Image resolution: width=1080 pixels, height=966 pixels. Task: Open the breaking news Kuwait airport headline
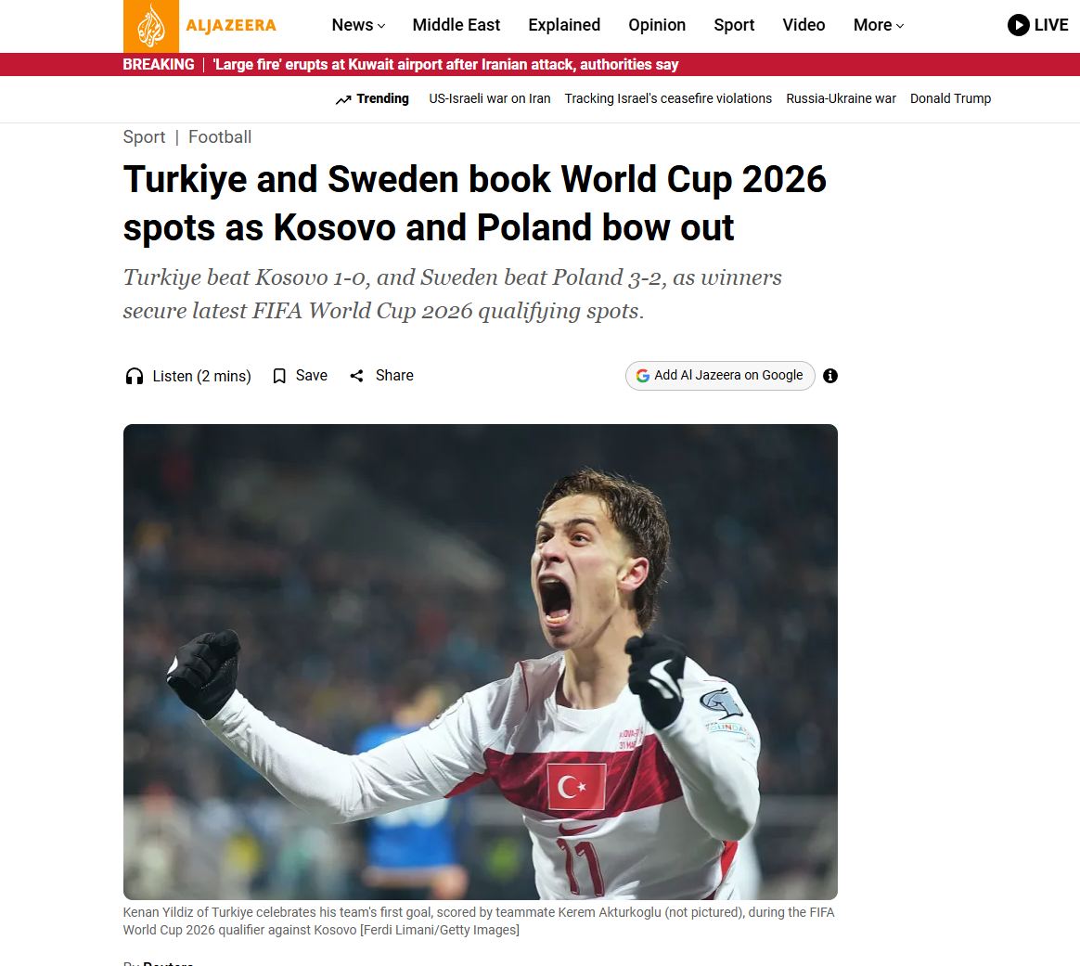tap(445, 65)
